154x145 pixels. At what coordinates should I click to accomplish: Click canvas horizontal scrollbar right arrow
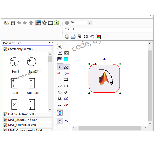(146, 128)
